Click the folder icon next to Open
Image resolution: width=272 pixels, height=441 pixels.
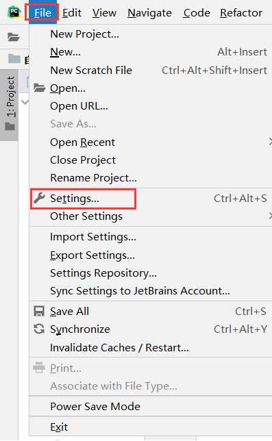click(39, 88)
